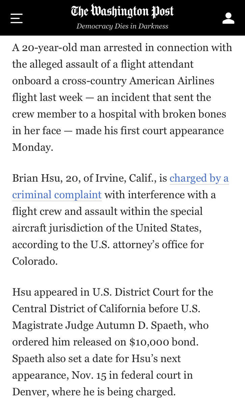Click the 'Democracy Dies in Darkness' tagline
Image resolution: width=245 pixels, height=406 pixels.
[122, 26]
